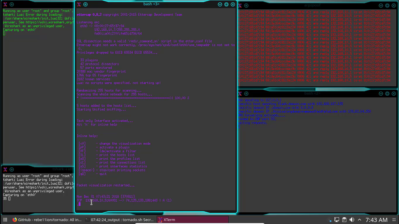This screenshot has width=399, height=224.
Task: Select '[<space>] - stop/cont printing packets' line
Action: click(112, 170)
